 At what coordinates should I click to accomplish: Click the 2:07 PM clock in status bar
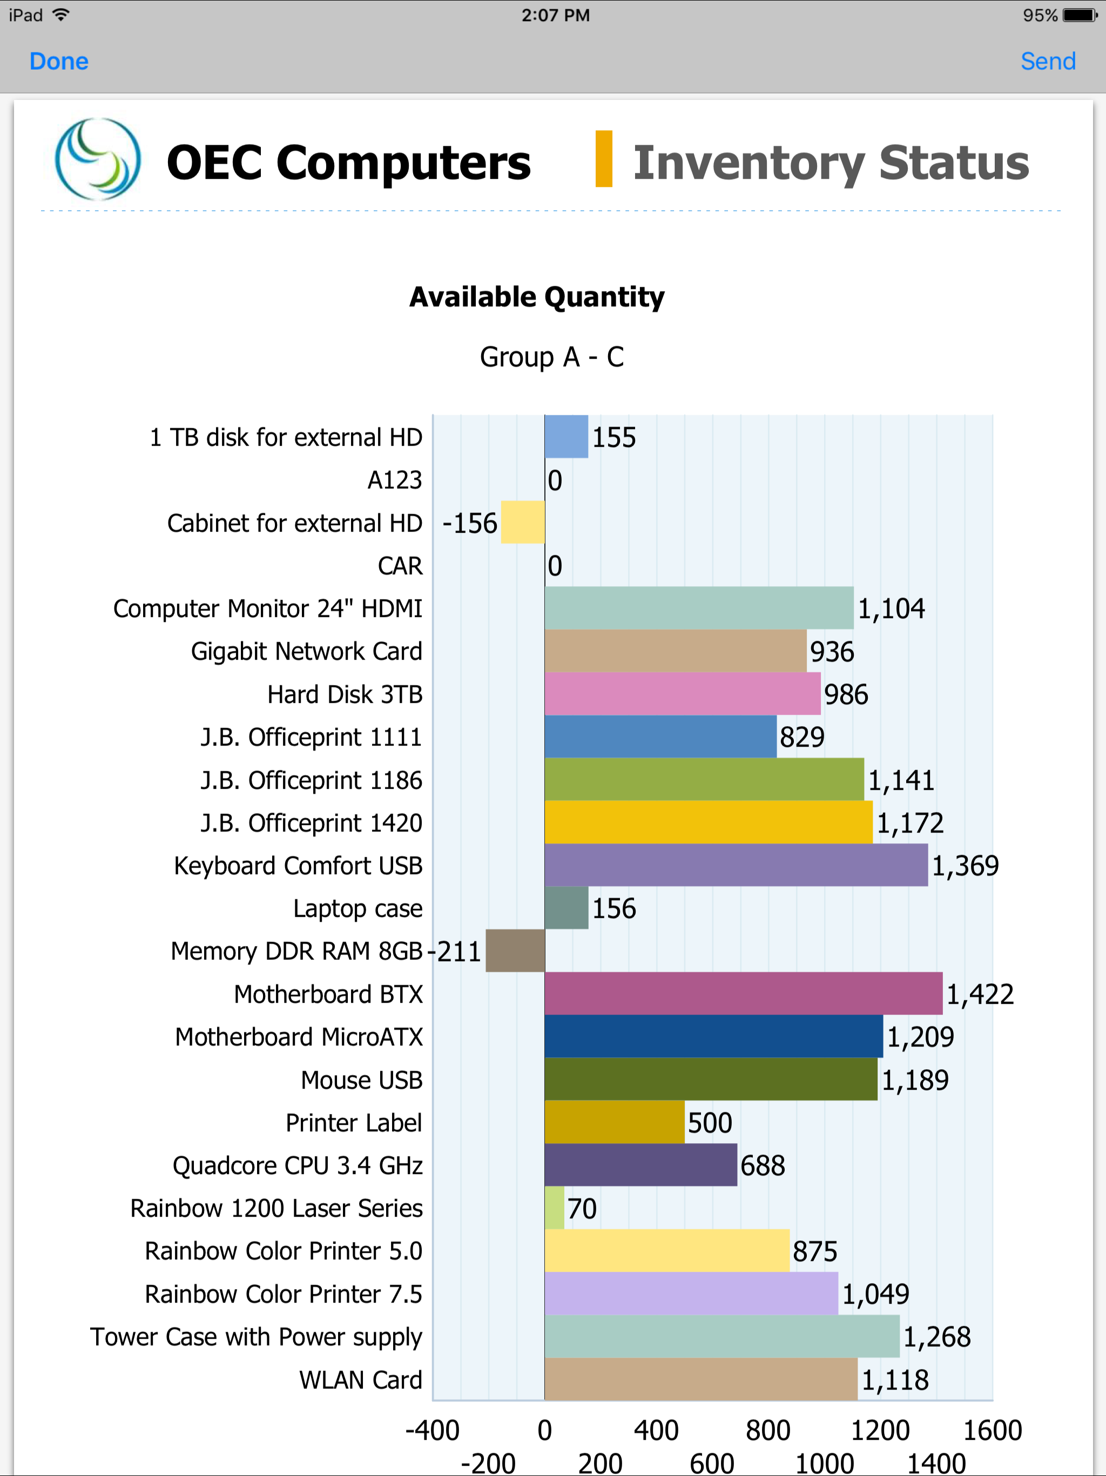point(555,14)
